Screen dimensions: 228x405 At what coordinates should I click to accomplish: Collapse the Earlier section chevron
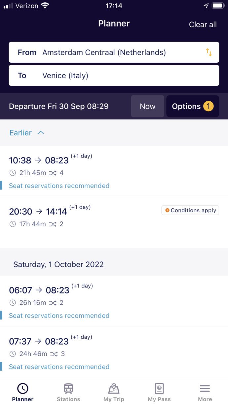pos(40,133)
